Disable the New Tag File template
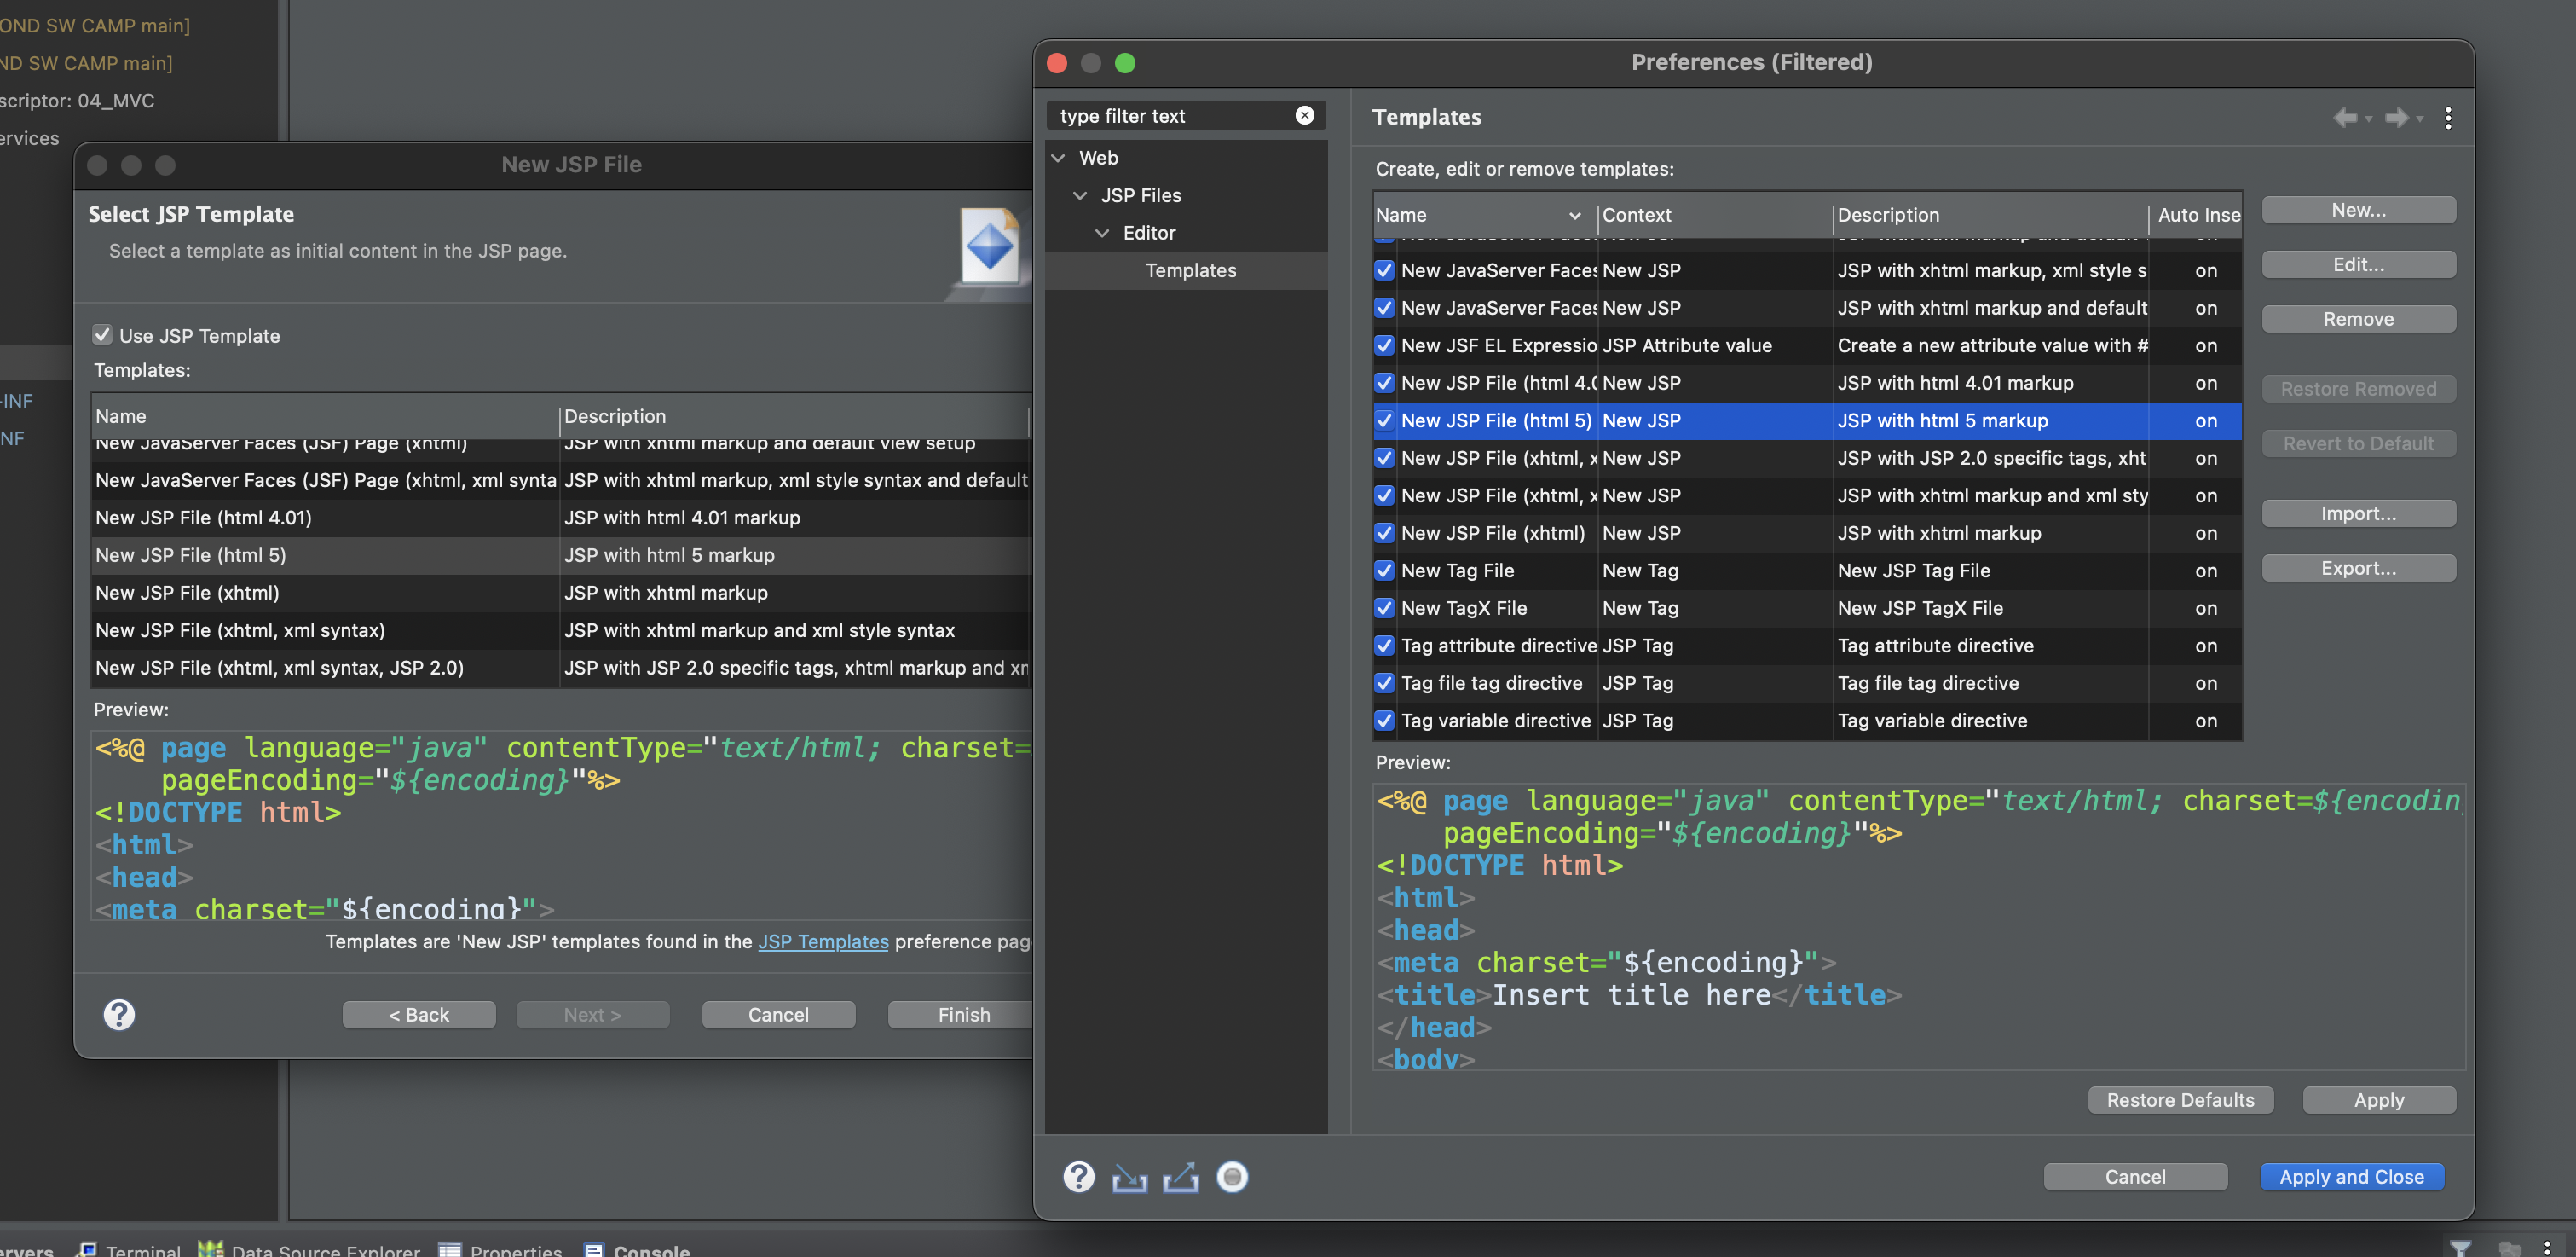Screen dimensions: 2576x1257 [1384, 571]
